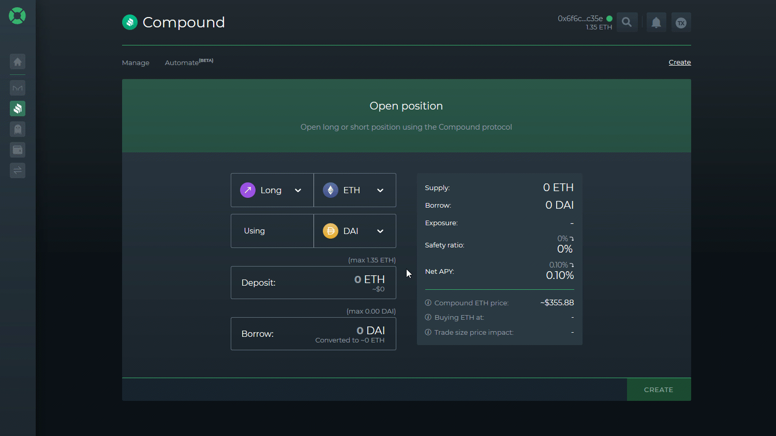Focus the Deposit amount input field
The width and height of the screenshot is (776, 436).
pos(314,283)
